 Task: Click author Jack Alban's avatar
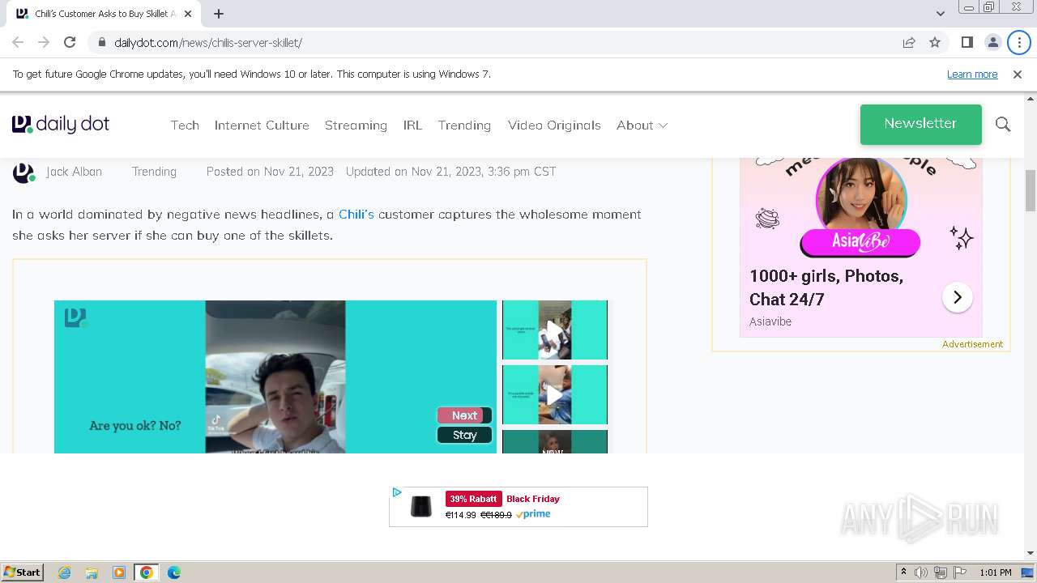pyautogui.click(x=23, y=172)
